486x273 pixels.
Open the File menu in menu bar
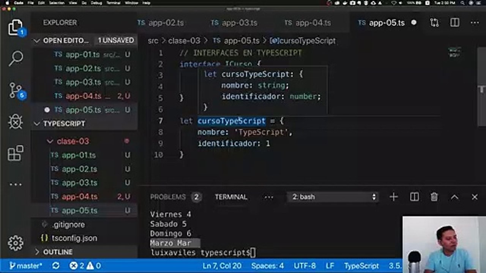tap(31, 3)
